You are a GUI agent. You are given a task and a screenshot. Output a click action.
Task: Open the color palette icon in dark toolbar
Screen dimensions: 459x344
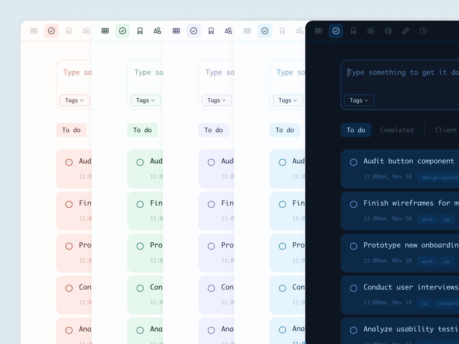(x=388, y=31)
